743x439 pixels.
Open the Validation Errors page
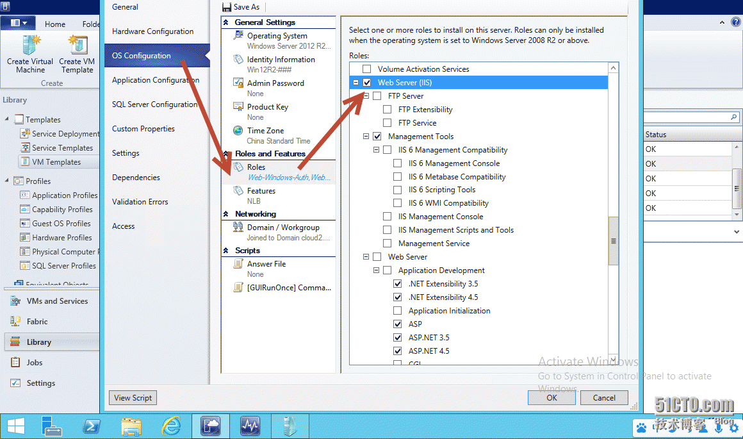(x=140, y=202)
